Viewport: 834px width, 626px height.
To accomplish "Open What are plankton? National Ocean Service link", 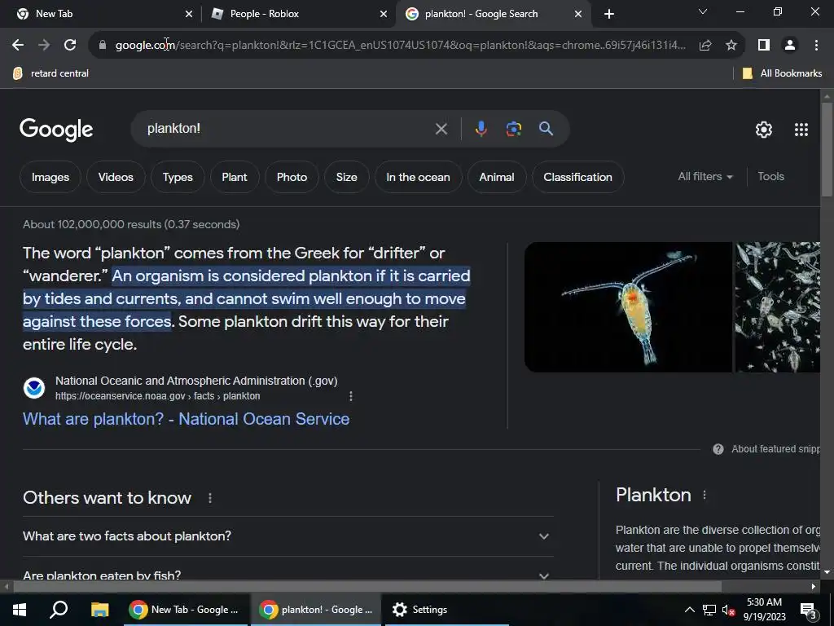I will pos(187,419).
